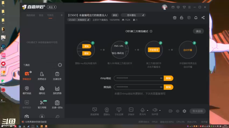
Task: Click the 自动开播 step 4 circle
Action: tap(188, 50)
